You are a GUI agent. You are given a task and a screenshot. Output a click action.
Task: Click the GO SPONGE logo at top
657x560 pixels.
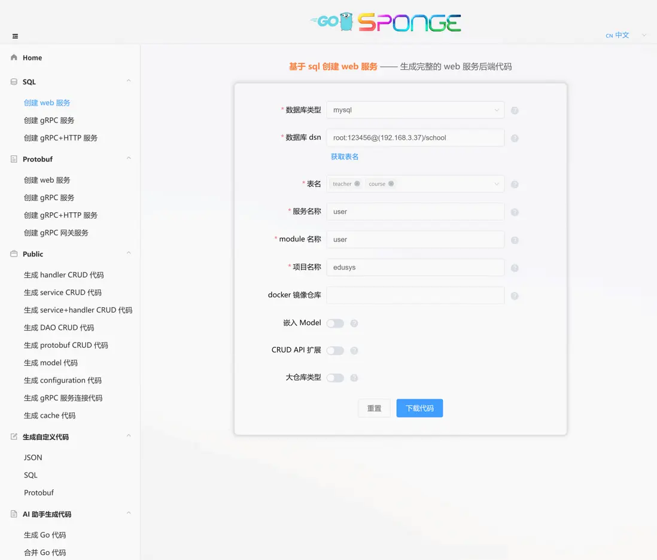click(x=385, y=22)
